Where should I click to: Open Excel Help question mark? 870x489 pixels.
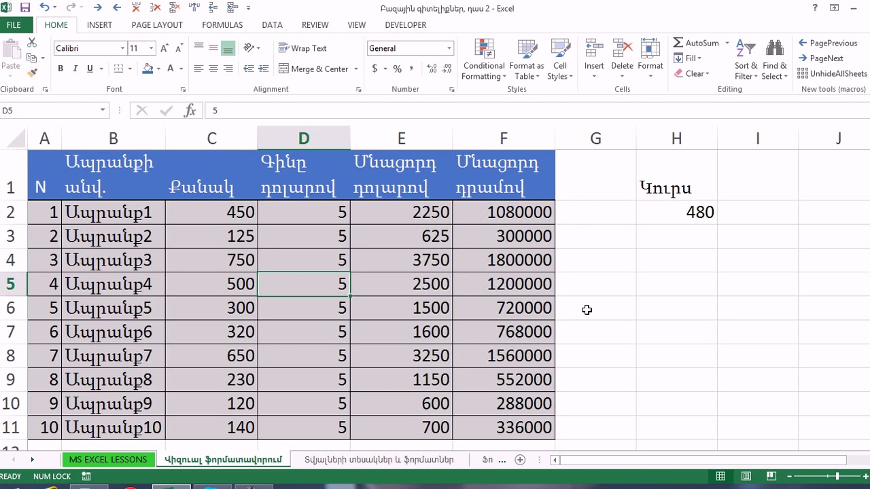(815, 8)
